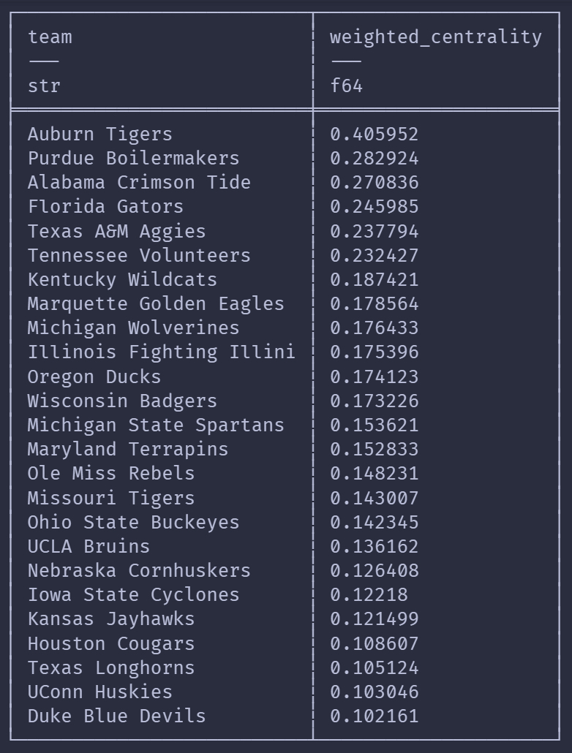Select the Texas A&M Aggies cell

click(x=117, y=231)
